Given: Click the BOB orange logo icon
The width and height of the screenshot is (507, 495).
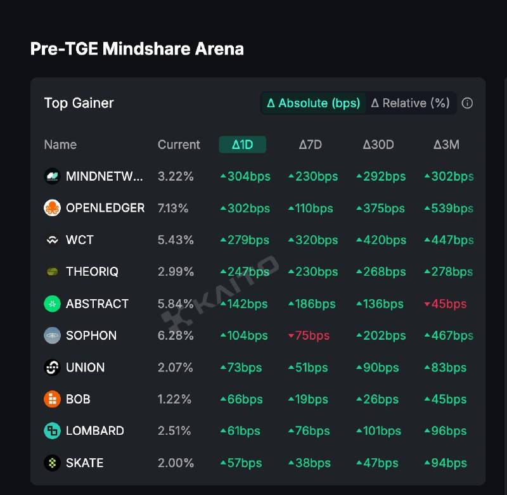Looking at the screenshot, I should point(52,399).
